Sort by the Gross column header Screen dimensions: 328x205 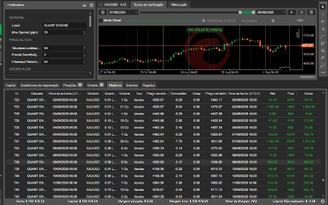click(x=308, y=93)
